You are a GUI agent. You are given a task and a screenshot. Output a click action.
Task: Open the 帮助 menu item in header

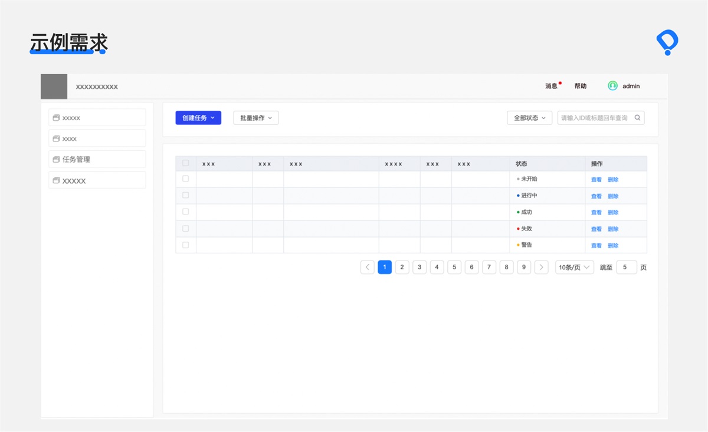point(581,86)
